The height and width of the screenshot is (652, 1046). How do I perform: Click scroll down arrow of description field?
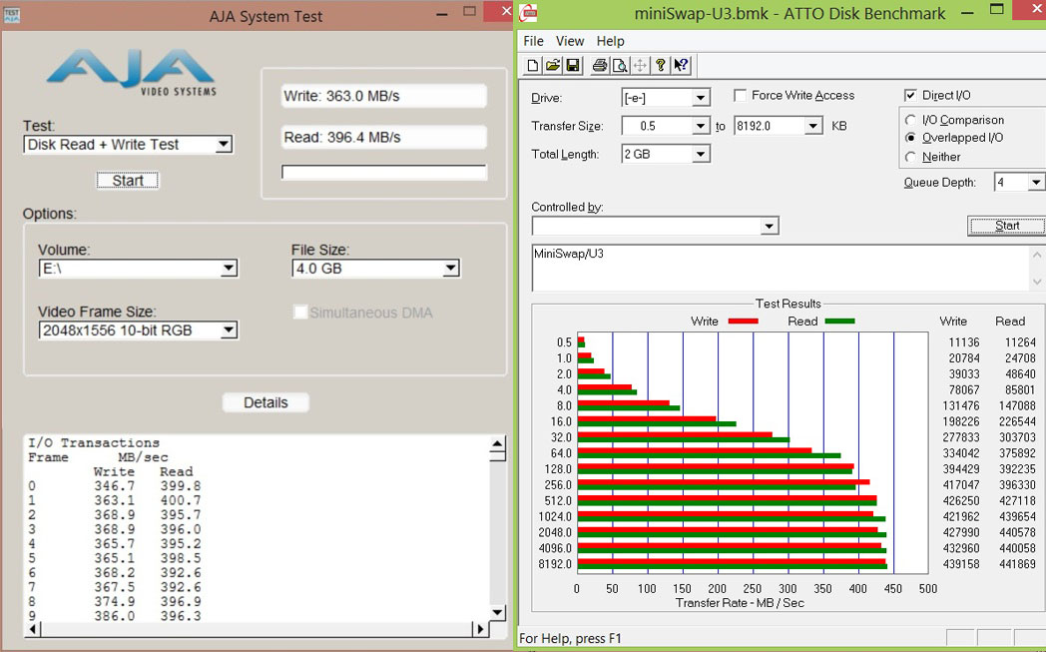pos(1037,282)
